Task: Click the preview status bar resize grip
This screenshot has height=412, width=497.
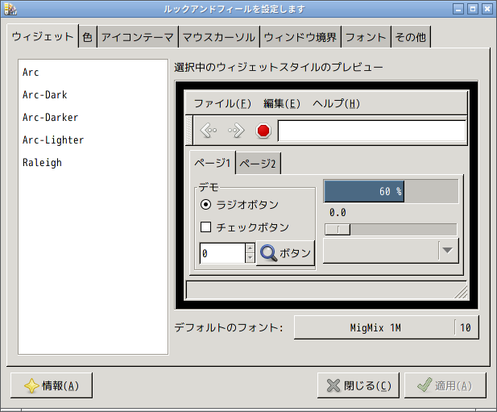Action: click(x=462, y=292)
